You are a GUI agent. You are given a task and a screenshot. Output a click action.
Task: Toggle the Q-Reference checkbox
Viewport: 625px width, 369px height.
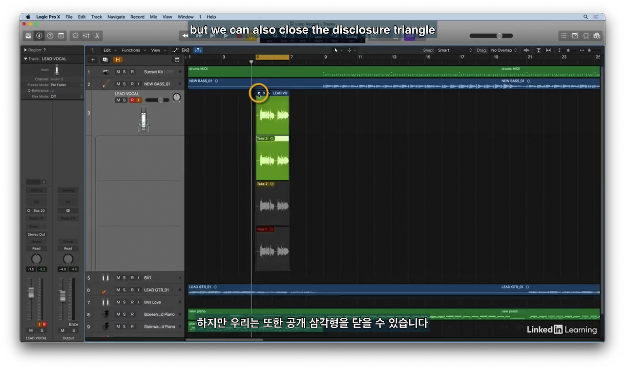click(53, 91)
